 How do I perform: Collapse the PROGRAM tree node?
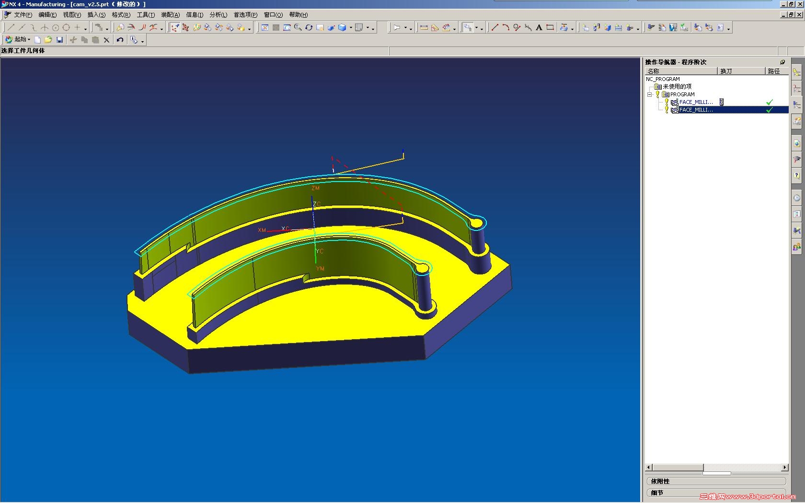coord(650,94)
